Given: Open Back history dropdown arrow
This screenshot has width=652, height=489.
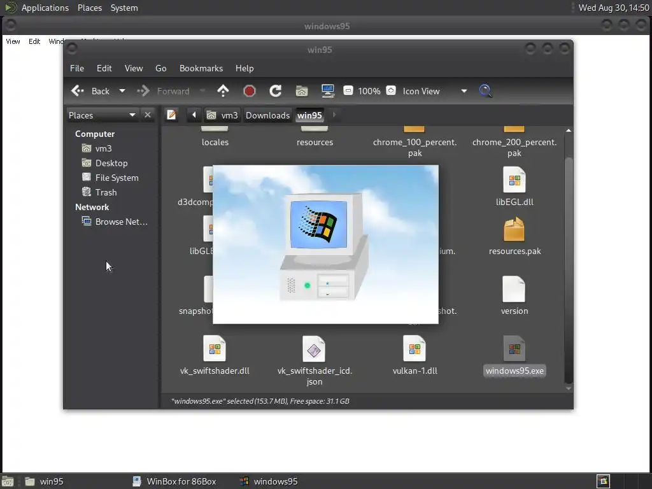Looking at the screenshot, I should [x=122, y=91].
